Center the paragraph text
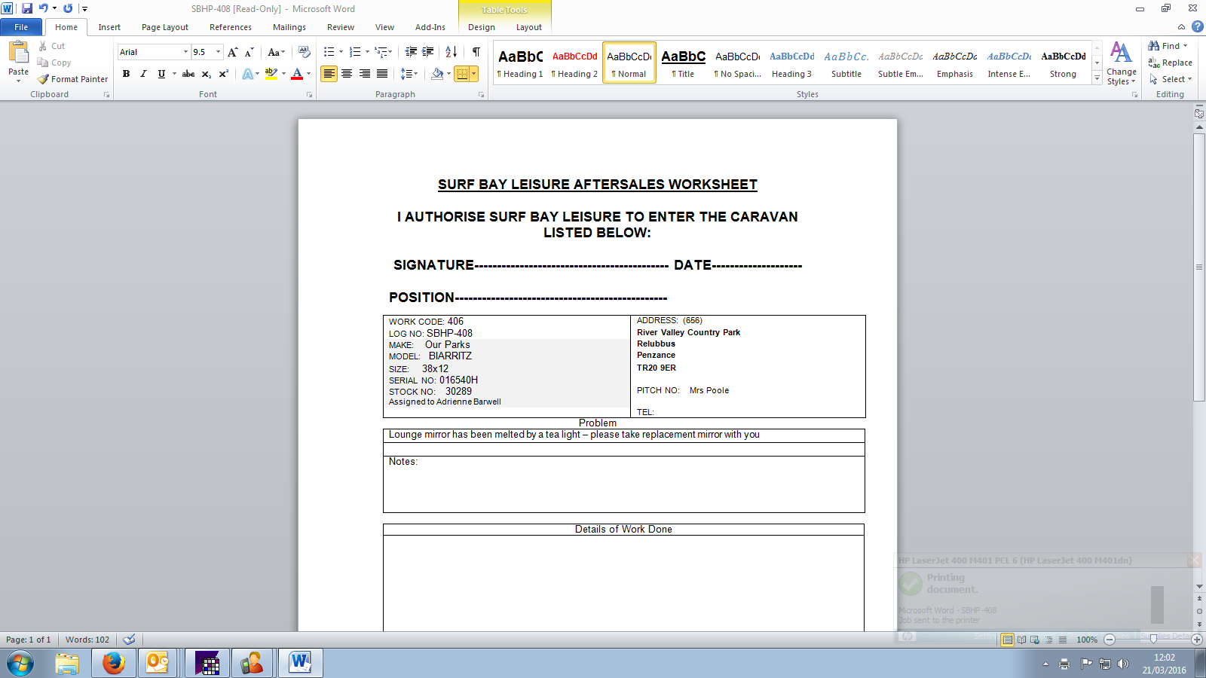 click(347, 74)
